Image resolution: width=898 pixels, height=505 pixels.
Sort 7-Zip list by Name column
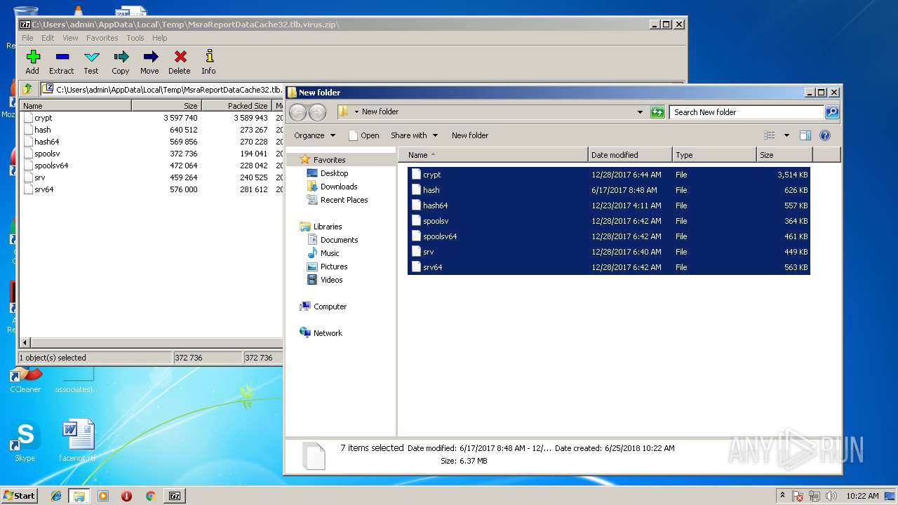click(76, 106)
